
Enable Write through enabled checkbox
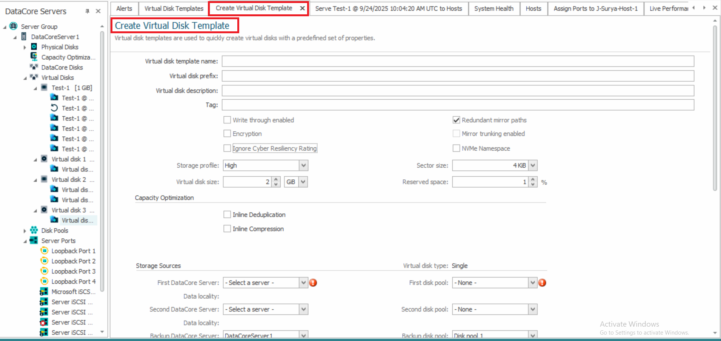[227, 120]
